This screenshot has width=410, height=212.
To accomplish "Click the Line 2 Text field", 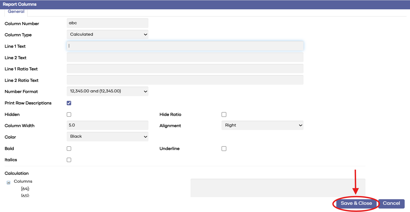I will click(185, 57).
